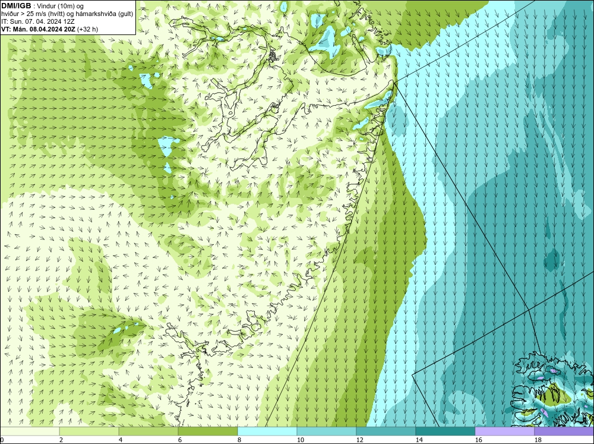Click the 2–4 m/s light green legend swatch
The width and height of the screenshot is (594, 444).
coord(89,432)
